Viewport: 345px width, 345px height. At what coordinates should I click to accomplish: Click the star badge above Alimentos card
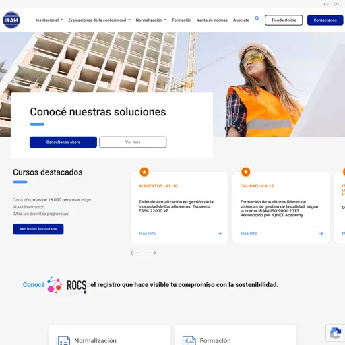pyautogui.click(x=144, y=172)
